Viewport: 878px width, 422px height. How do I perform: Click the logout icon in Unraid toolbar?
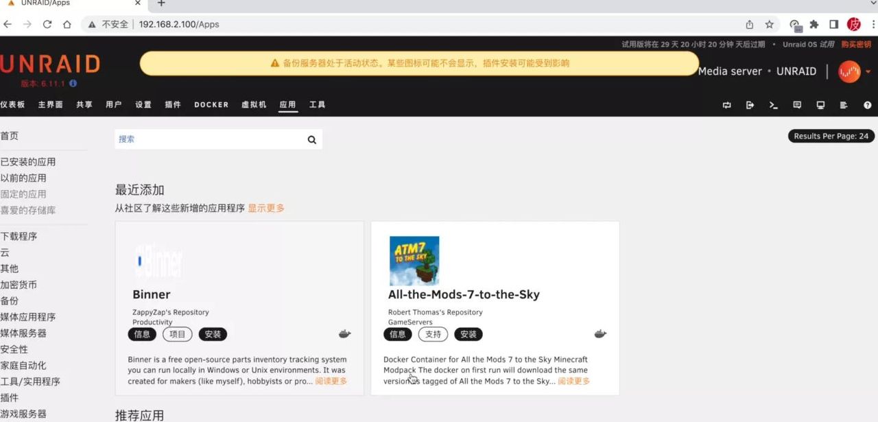coord(750,105)
